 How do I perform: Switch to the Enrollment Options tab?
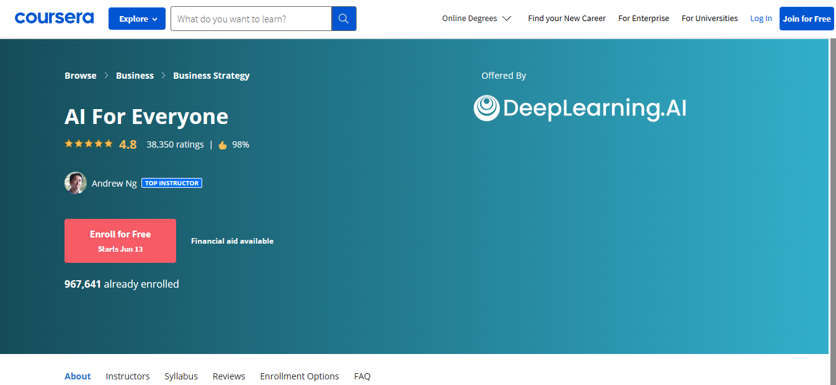300,376
